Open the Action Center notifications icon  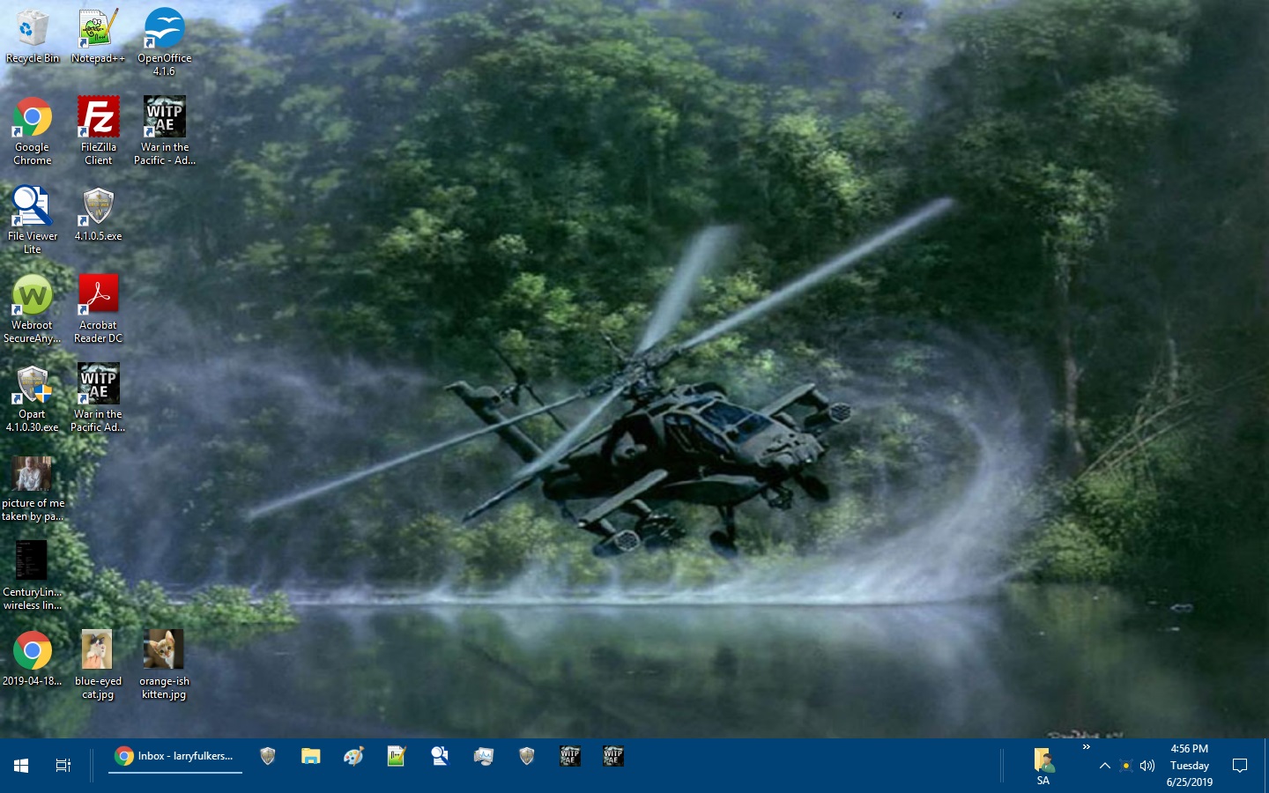(x=1240, y=766)
